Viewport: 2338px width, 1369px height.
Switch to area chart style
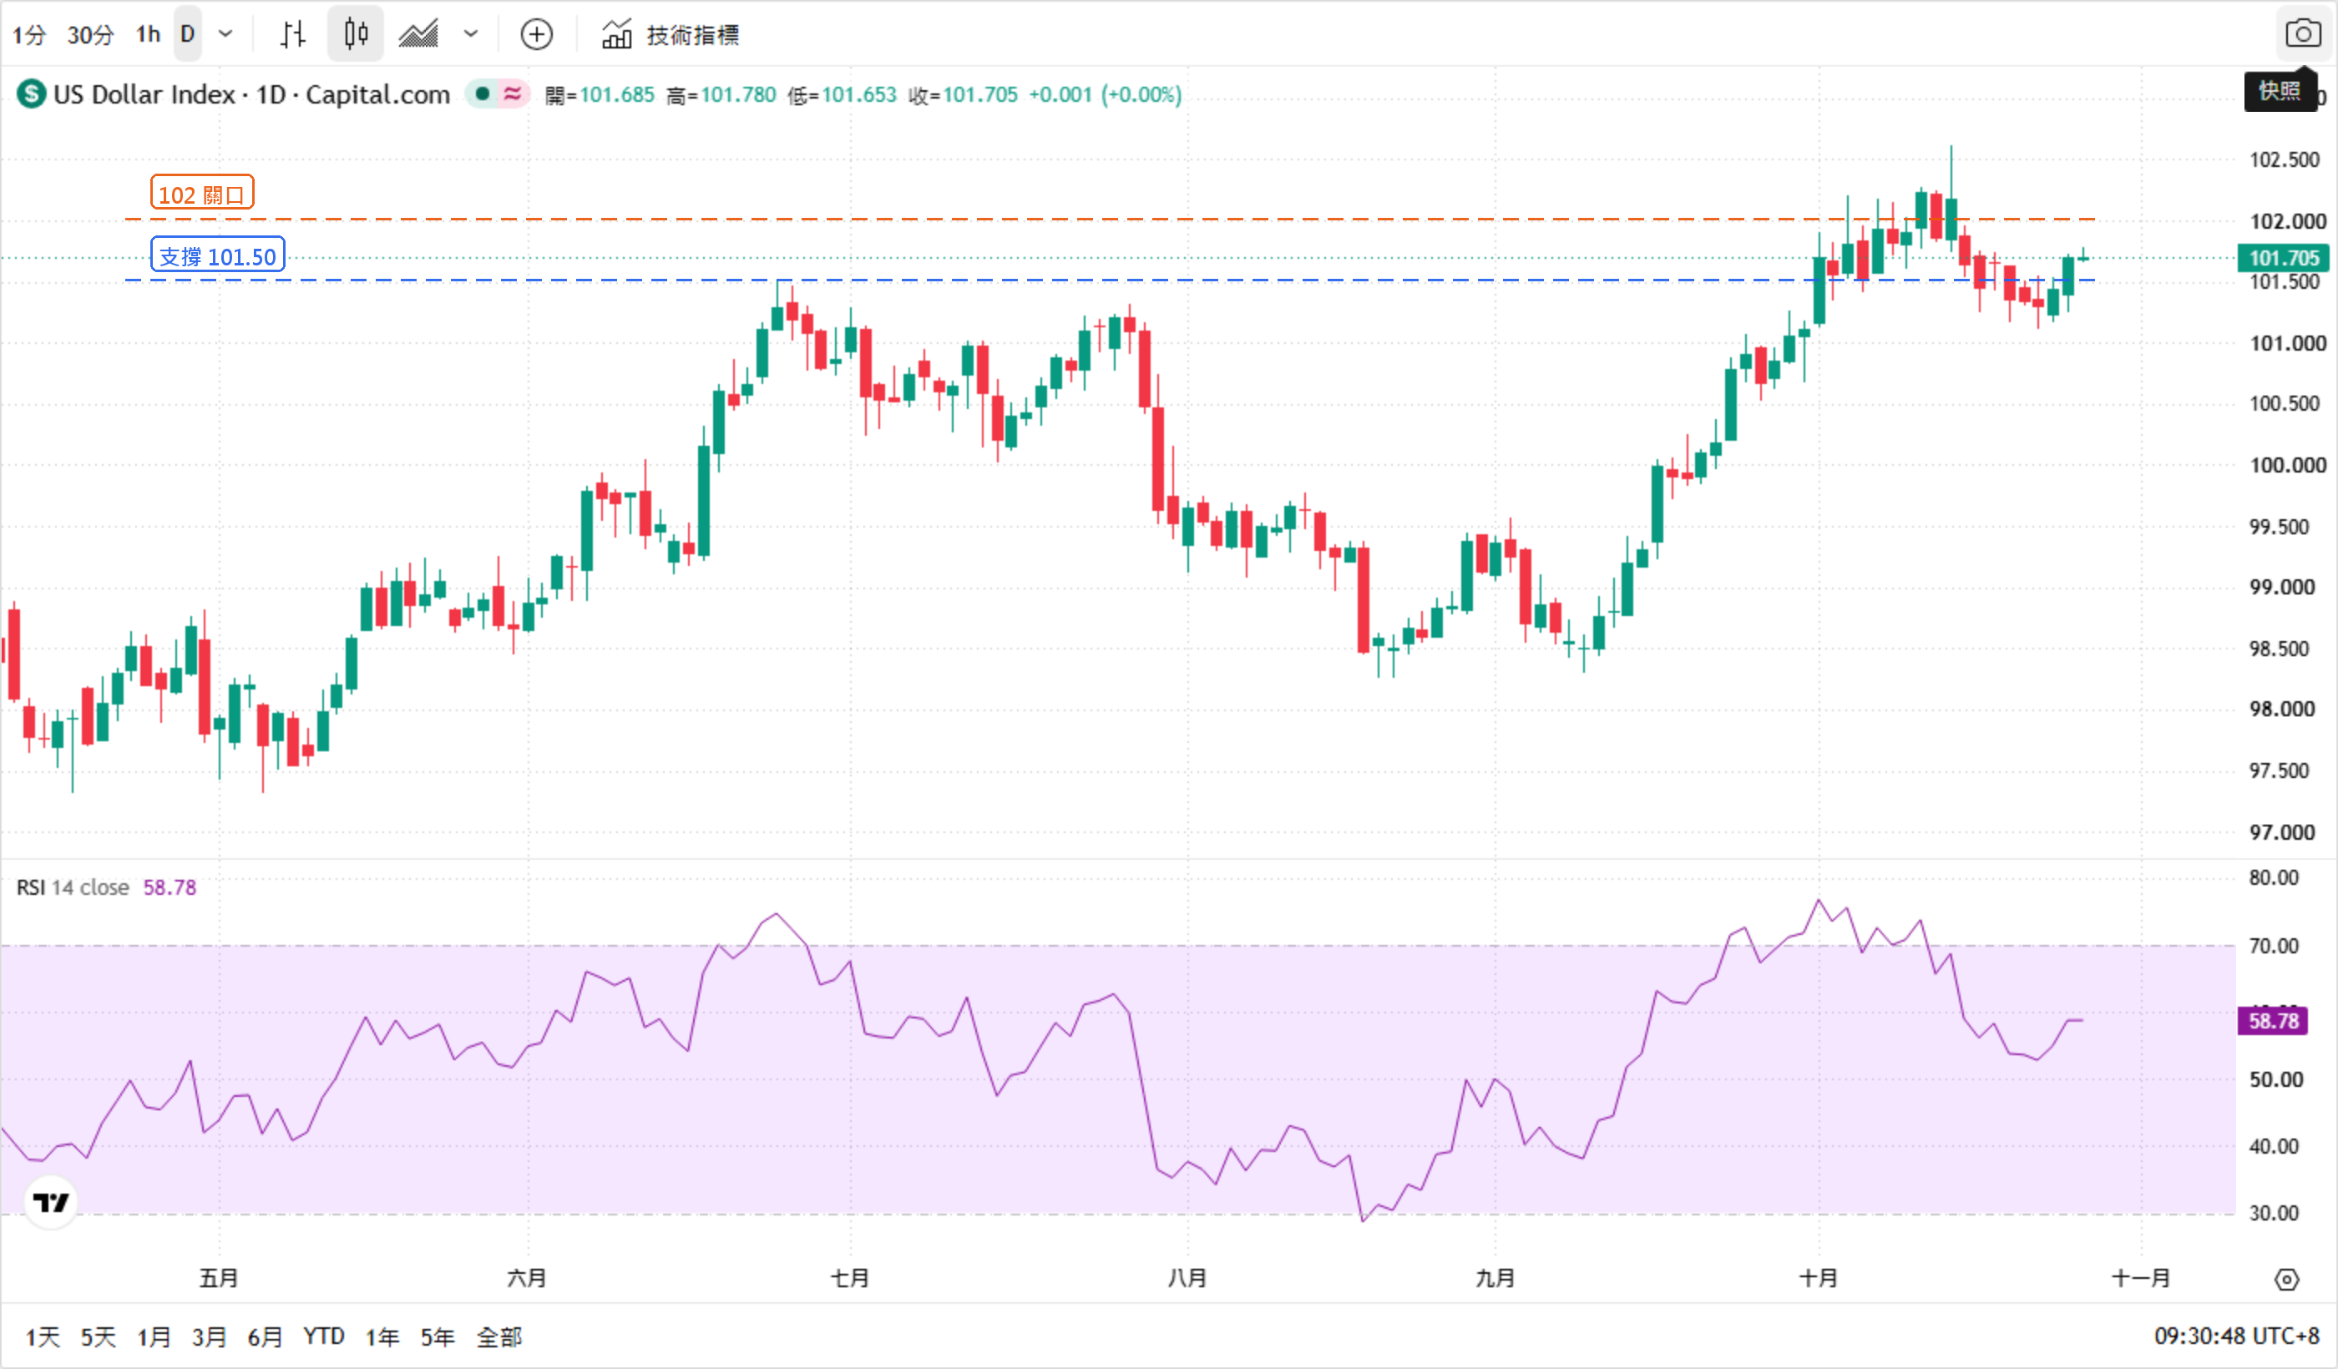[418, 35]
